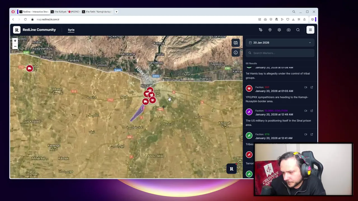Open the browser edit page icon
The height and width of the screenshot is (201, 358).
click(x=260, y=20)
